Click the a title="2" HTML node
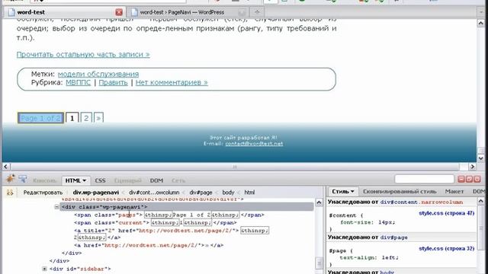Screen dimensions: 488x274 (x=171, y=234)
